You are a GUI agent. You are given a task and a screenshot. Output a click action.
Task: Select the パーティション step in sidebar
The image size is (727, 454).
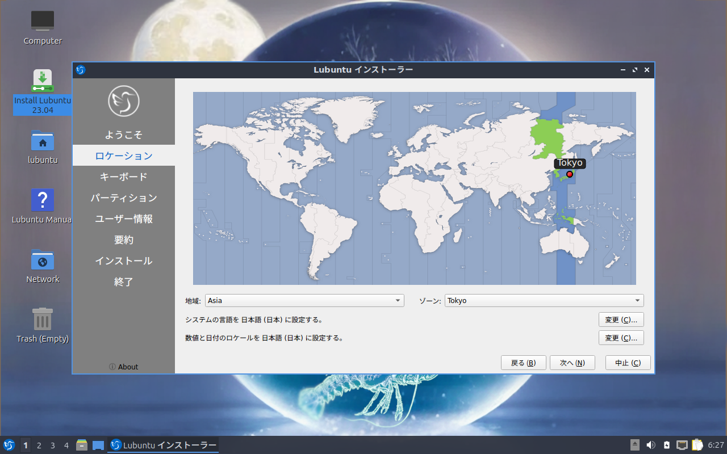pyautogui.click(x=124, y=197)
